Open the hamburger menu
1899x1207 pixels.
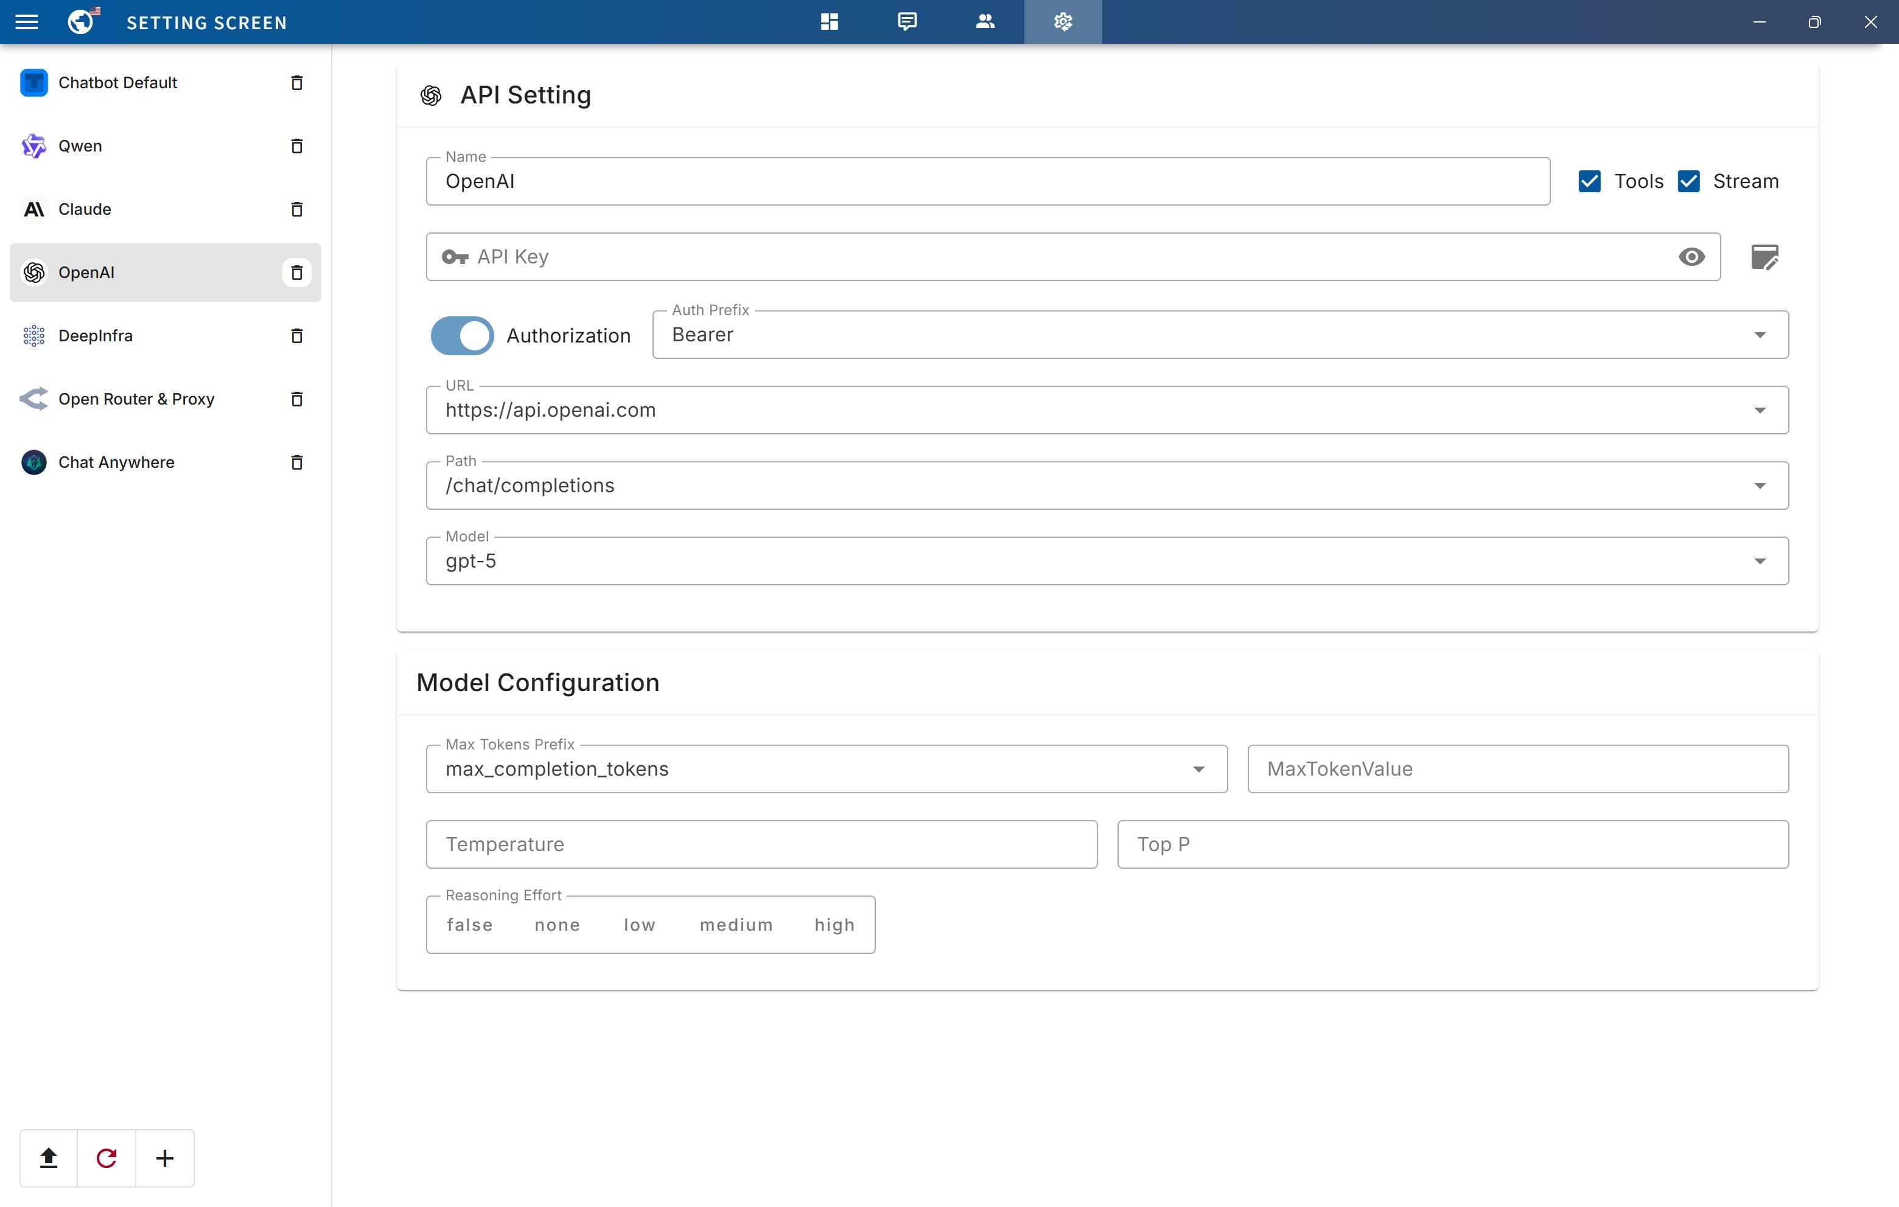(27, 22)
